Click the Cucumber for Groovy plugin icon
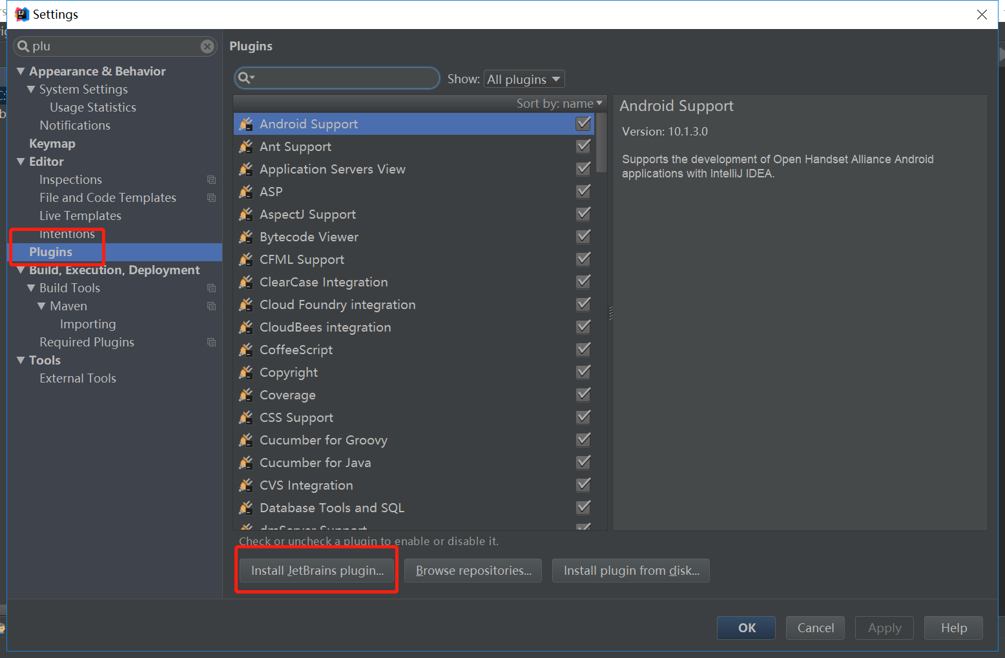The image size is (1005, 658). 245,440
